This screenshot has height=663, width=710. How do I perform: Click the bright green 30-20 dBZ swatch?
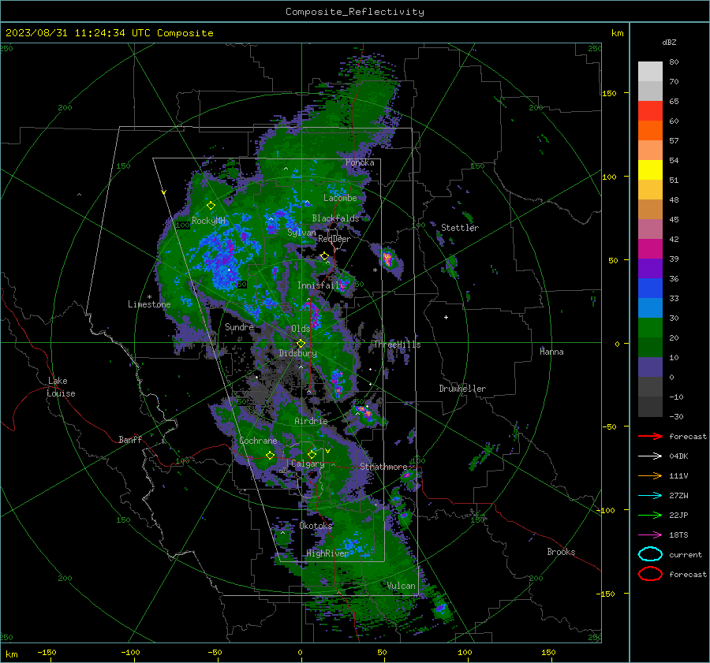click(650, 327)
